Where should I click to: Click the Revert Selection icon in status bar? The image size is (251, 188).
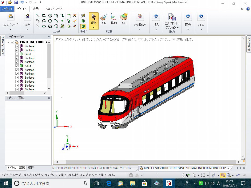pyautogui.click(x=188, y=175)
